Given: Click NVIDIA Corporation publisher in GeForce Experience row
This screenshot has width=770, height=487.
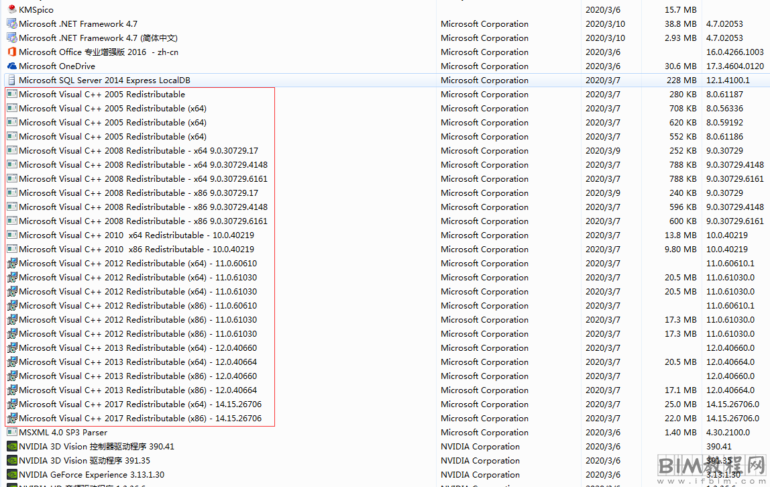Looking at the screenshot, I should click(480, 475).
